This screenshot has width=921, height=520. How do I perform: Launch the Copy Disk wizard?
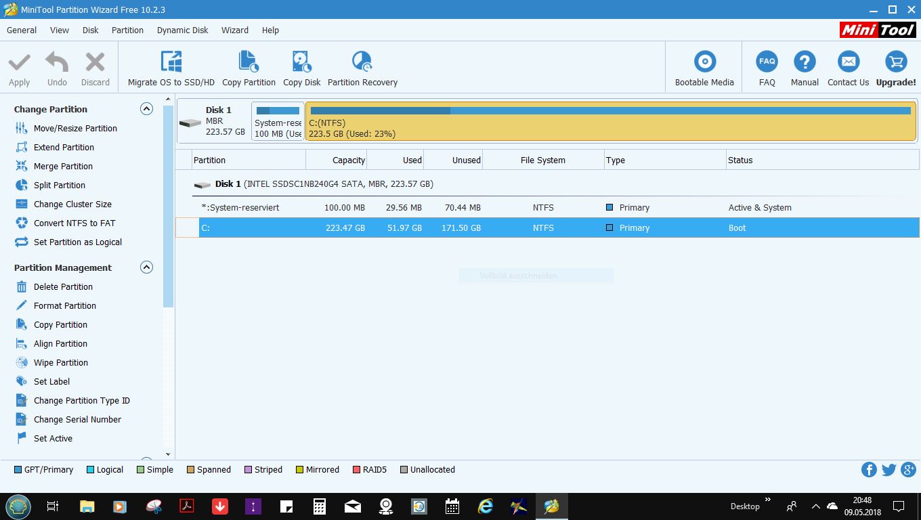coord(302,68)
